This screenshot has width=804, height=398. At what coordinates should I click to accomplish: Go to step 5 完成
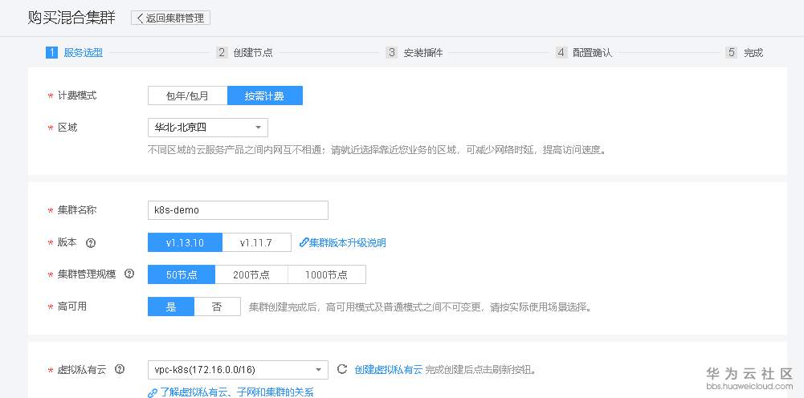click(x=745, y=52)
